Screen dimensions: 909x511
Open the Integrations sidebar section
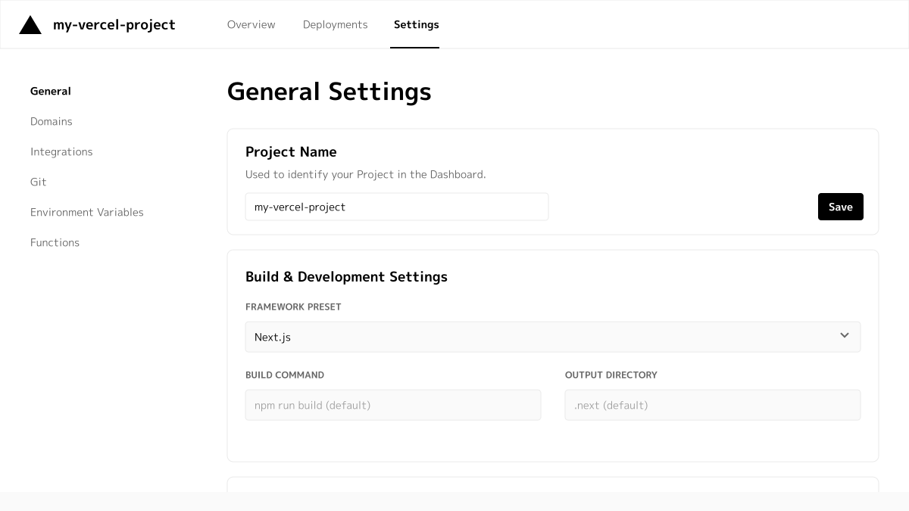[x=61, y=151]
